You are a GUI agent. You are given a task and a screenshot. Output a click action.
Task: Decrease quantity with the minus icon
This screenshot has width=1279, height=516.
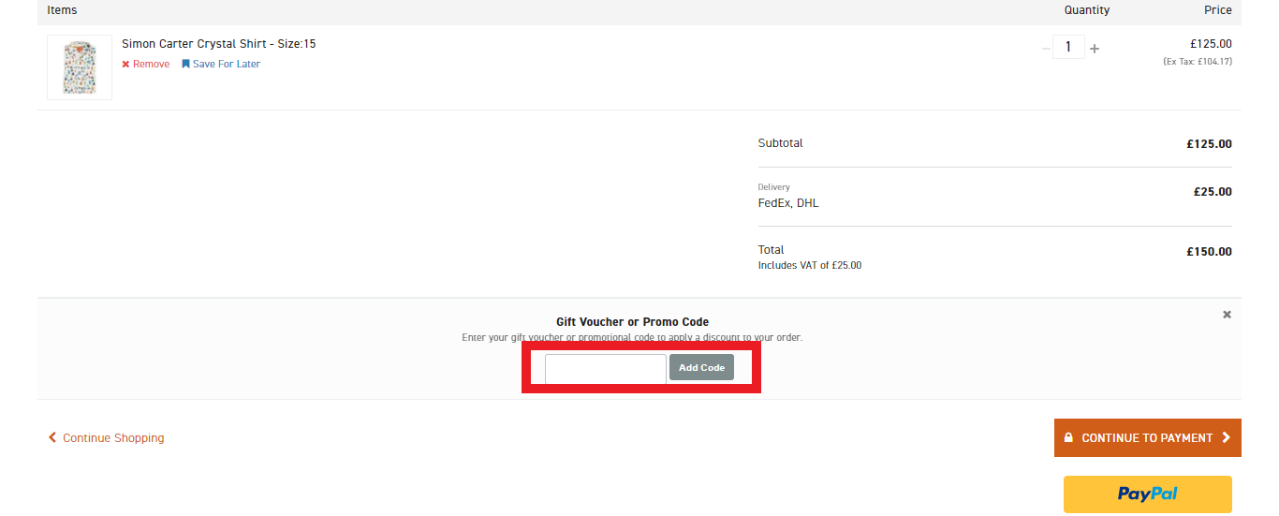[x=1046, y=49]
